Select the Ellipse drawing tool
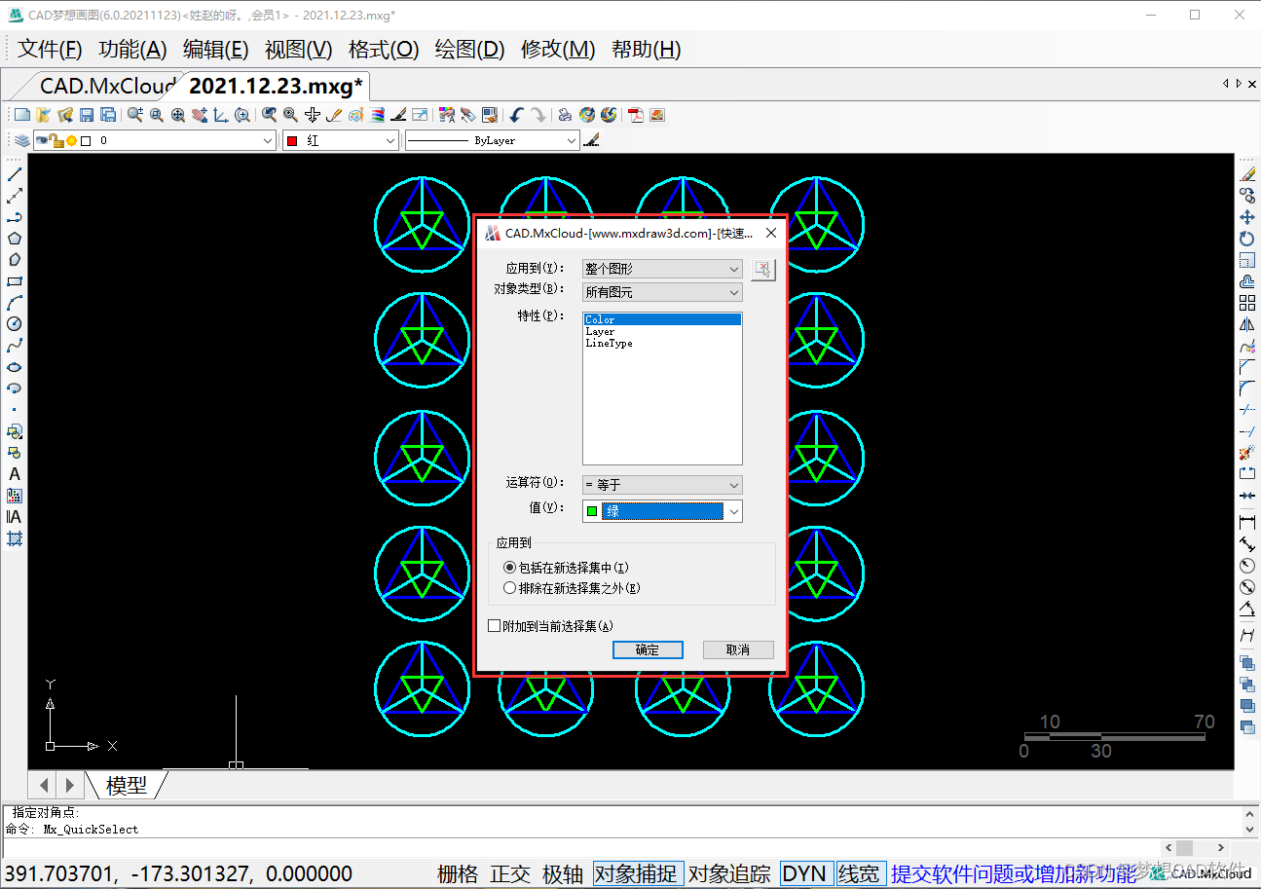This screenshot has width=1261, height=889. [15, 367]
